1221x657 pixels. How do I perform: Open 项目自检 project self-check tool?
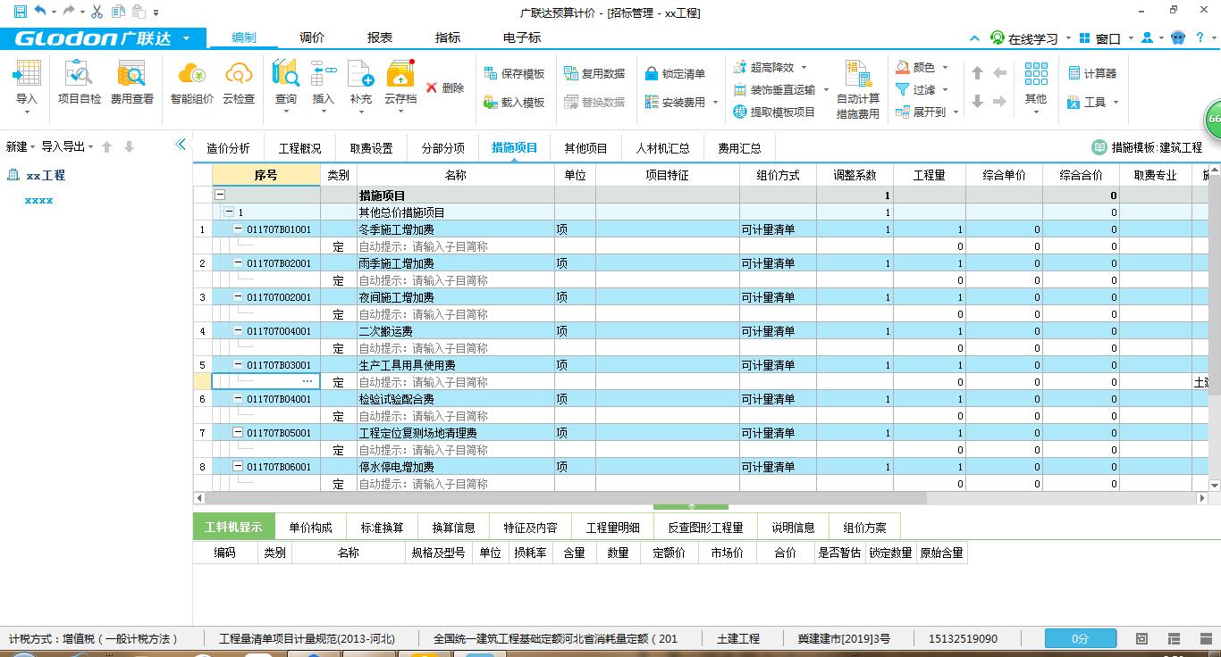tap(80, 82)
